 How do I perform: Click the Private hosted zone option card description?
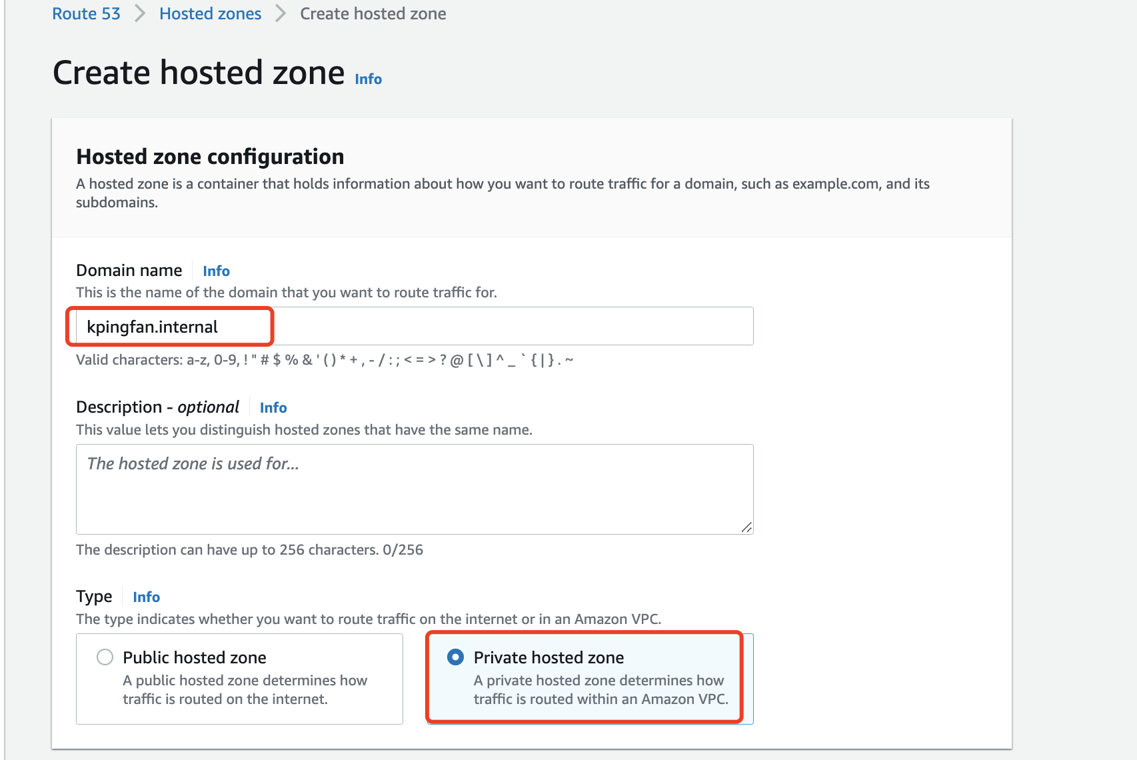click(x=600, y=690)
